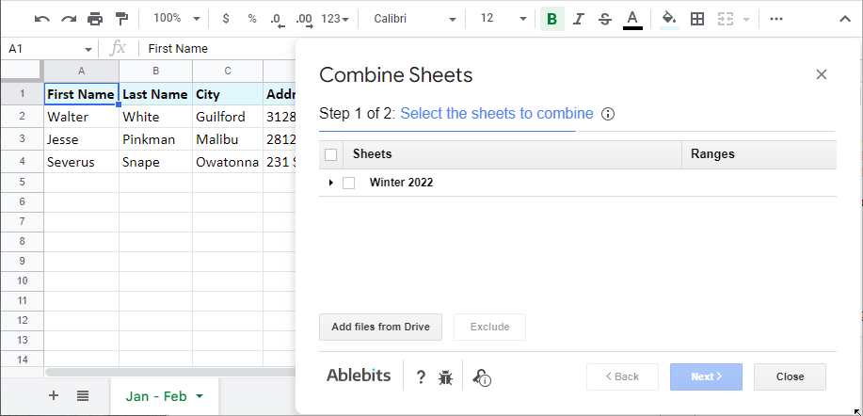Open the Jan - Feb sheet tab

pos(165,396)
